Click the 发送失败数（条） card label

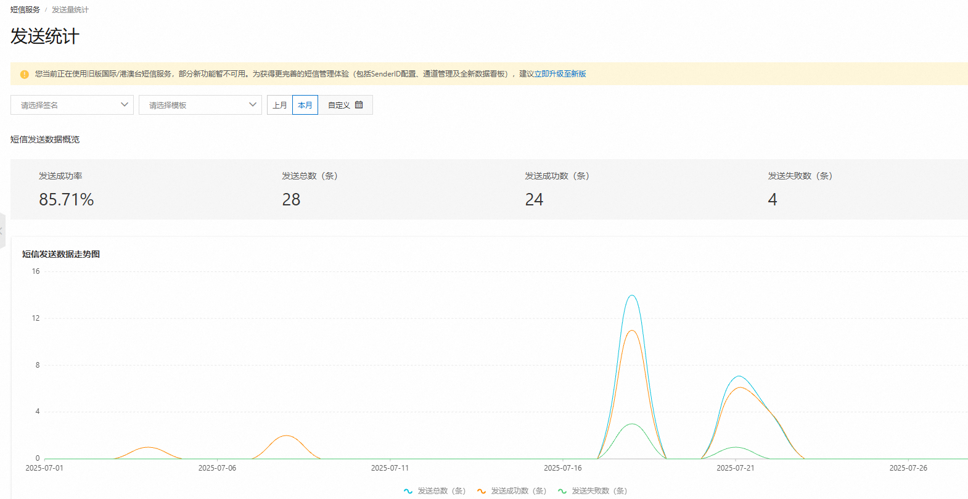[800, 176]
